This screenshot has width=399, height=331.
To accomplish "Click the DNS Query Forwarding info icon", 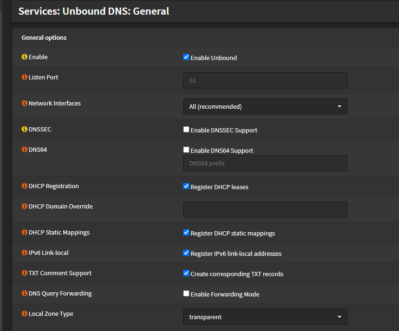I will [x=25, y=293].
